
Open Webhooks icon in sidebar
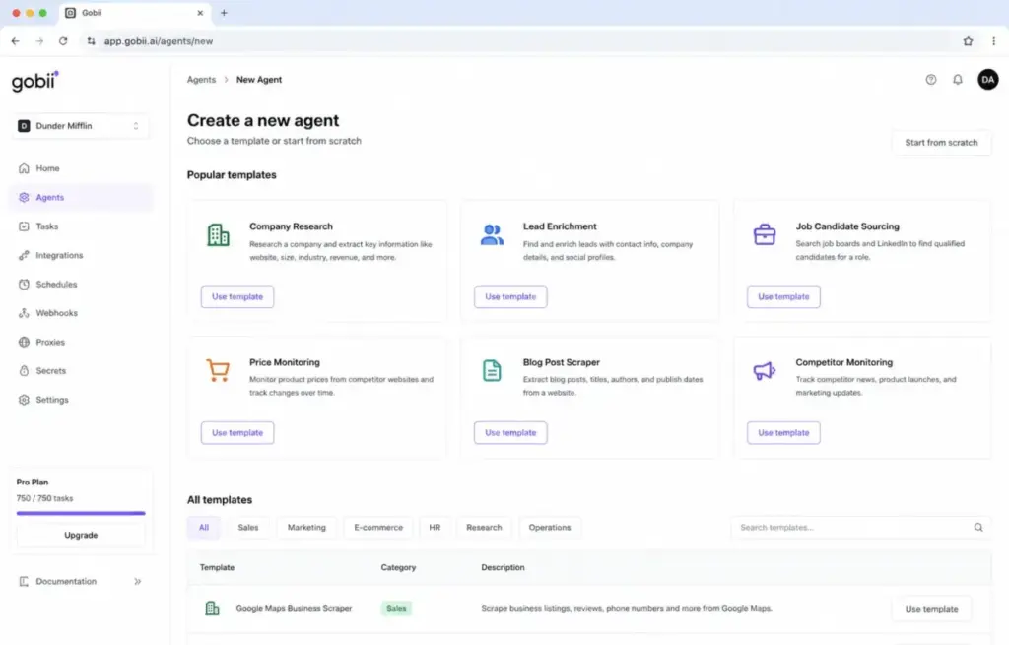24,313
